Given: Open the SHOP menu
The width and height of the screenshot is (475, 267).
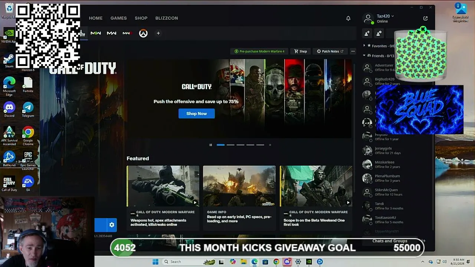Looking at the screenshot, I should tap(141, 18).
